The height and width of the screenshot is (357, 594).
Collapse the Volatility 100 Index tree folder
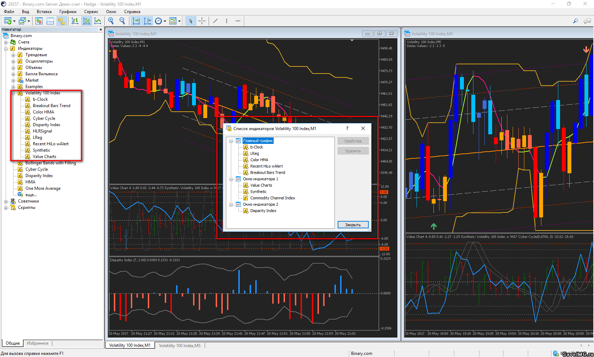(13, 93)
